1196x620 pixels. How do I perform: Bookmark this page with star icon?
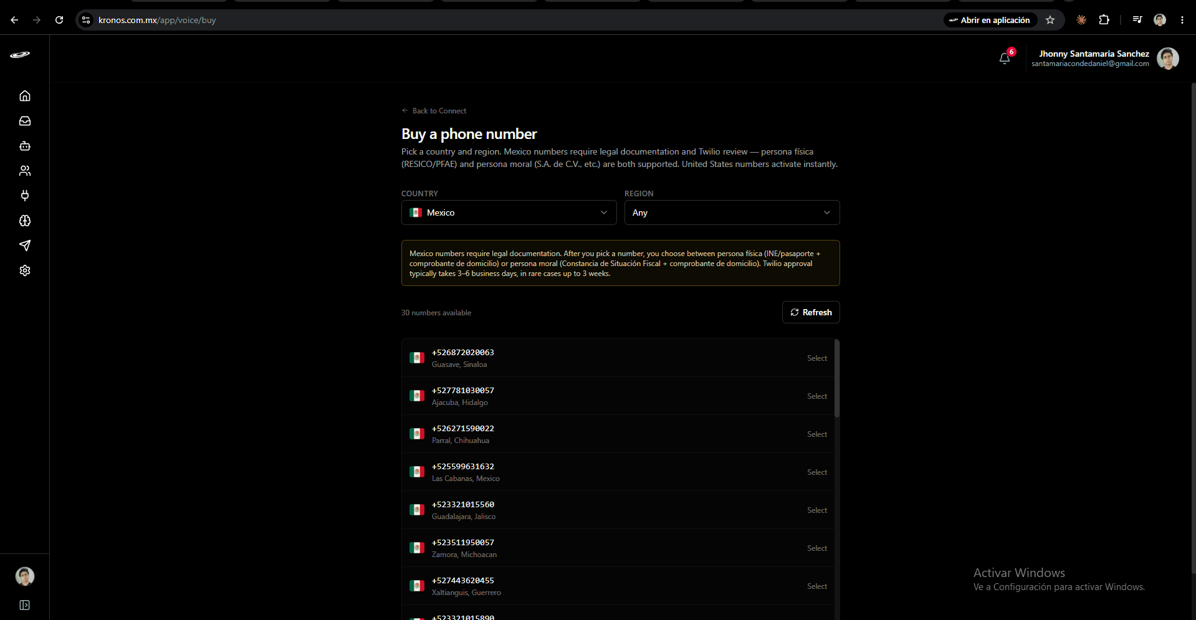coord(1050,20)
